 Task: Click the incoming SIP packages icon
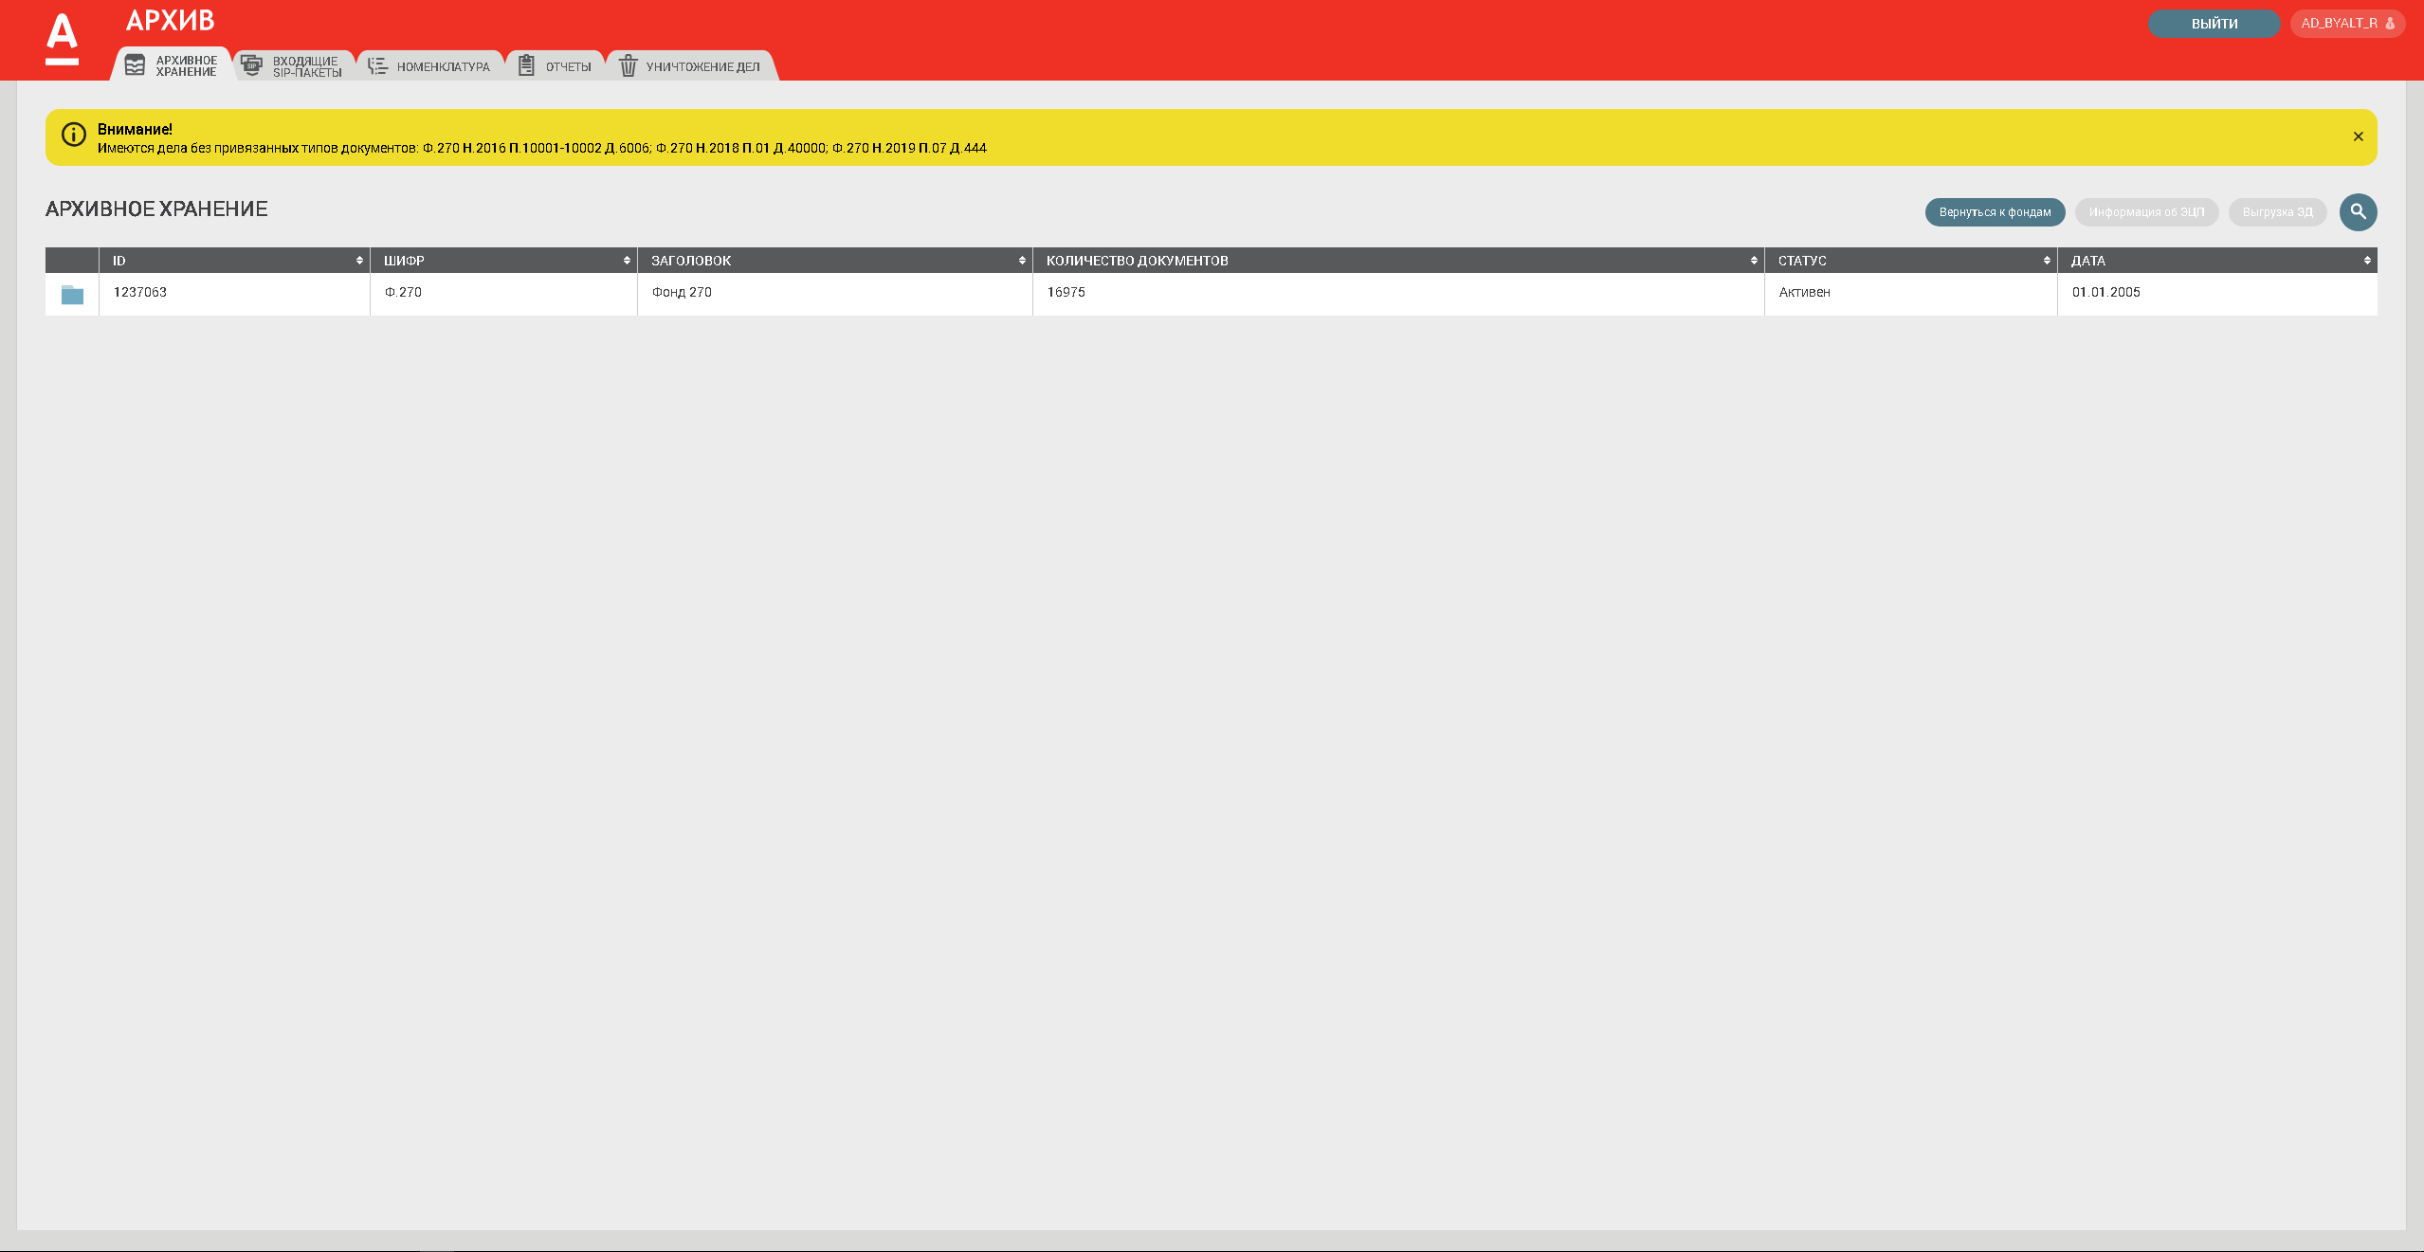251,65
